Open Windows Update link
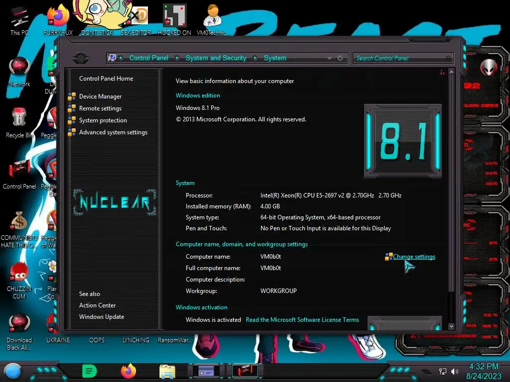Image resolution: width=510 pixels, height=382 pixels. point(102,317)
